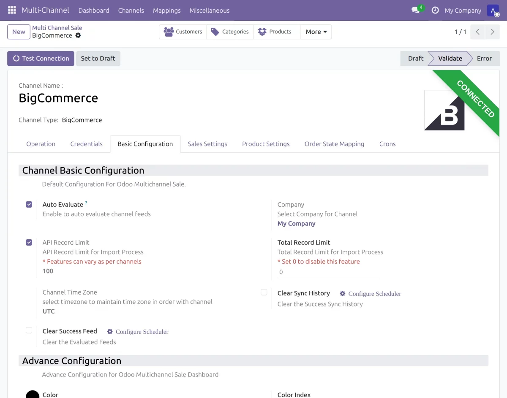The image size is (507, 398).
Task: Switch to the Operation tab
Action: tap(41, 144)
